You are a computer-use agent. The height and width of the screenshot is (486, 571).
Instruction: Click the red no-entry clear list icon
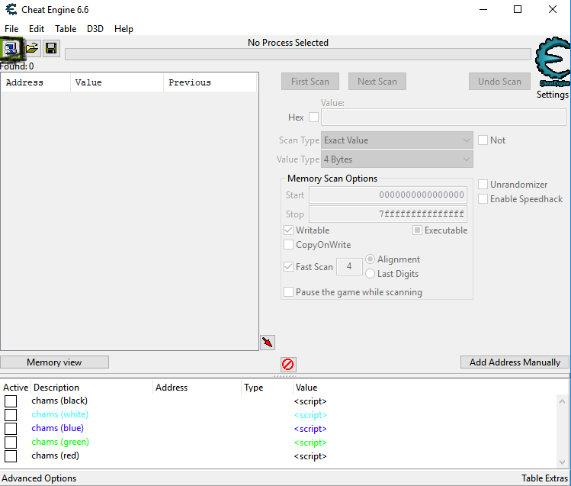288,364
